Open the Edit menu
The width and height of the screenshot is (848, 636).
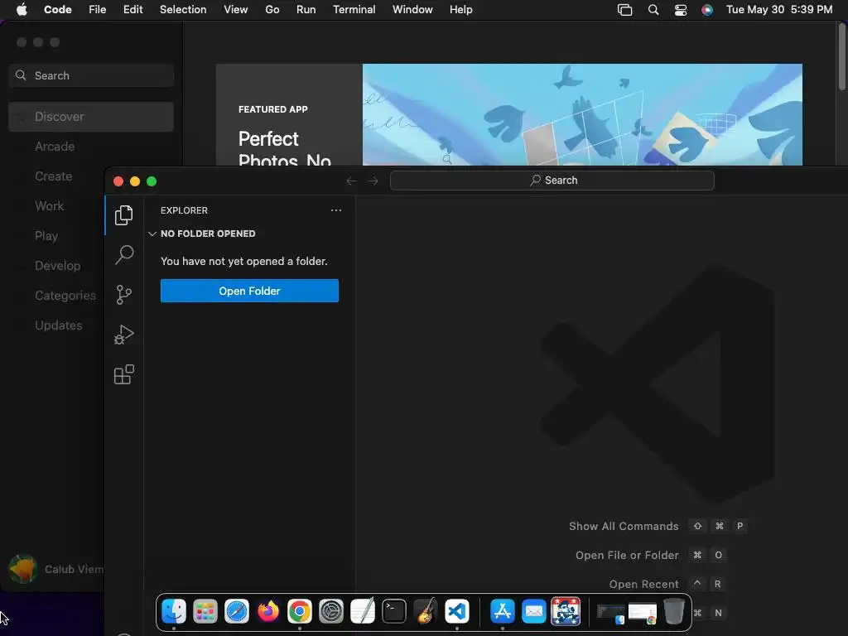click(x=133, y=10)
